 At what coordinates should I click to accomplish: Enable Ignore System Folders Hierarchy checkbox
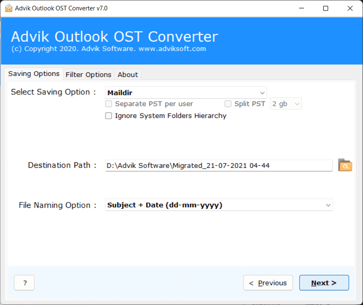(x=109, y=116)
